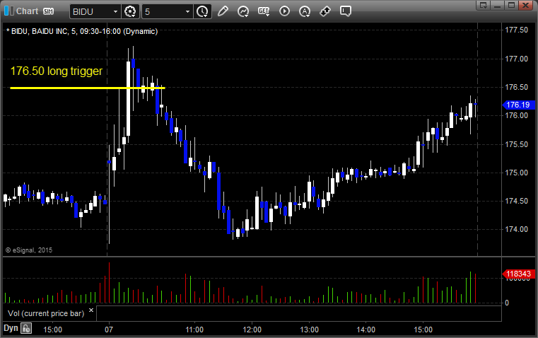
Task: Click the 176.50 long trigger text annotation
Action: (57, 71)
